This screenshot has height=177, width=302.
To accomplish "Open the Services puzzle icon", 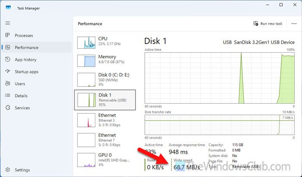I will pyautogui.click(x=7, y=108).
